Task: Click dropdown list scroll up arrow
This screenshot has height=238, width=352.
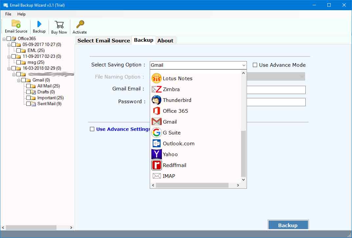Action: [243, 73]
